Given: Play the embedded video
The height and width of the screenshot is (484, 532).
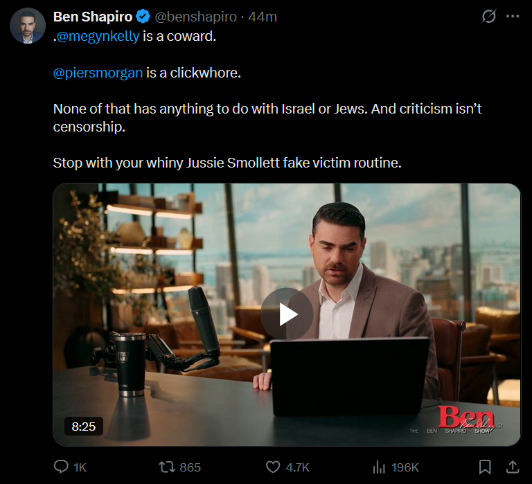Looking at the screenshot, I should point(287,314).
